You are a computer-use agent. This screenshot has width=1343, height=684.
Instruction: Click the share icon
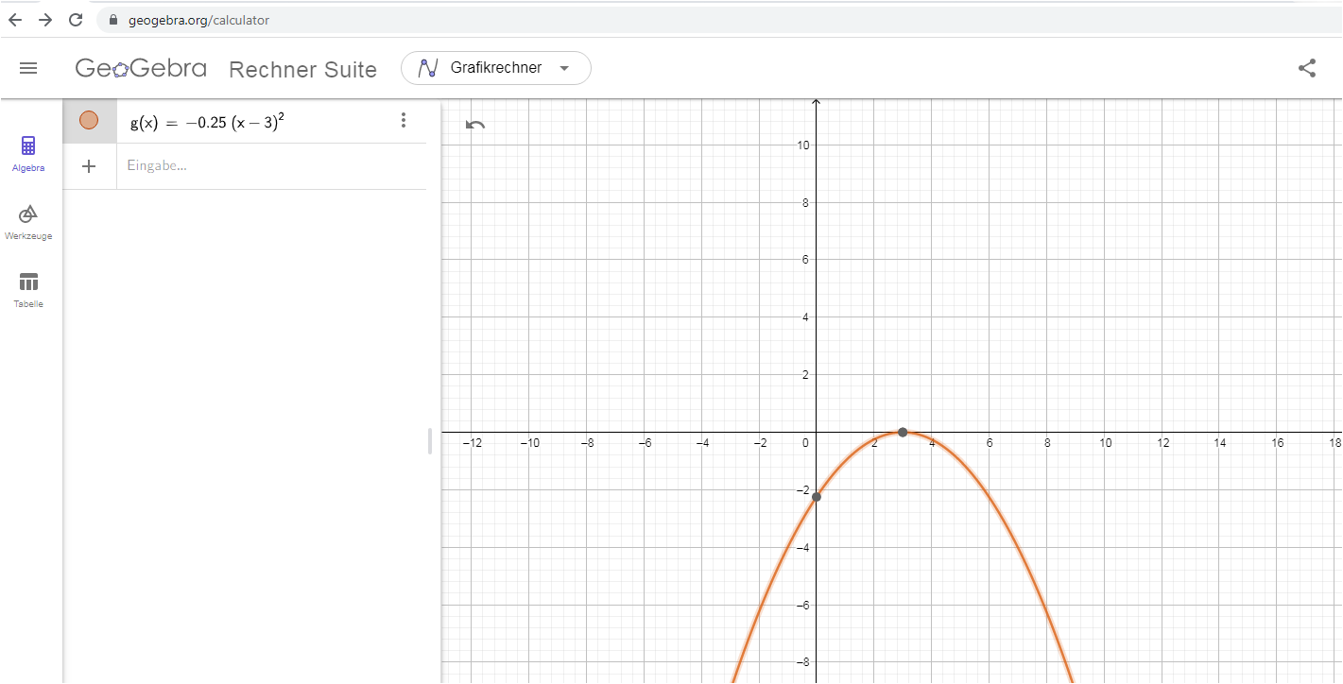click(1307, 68)
